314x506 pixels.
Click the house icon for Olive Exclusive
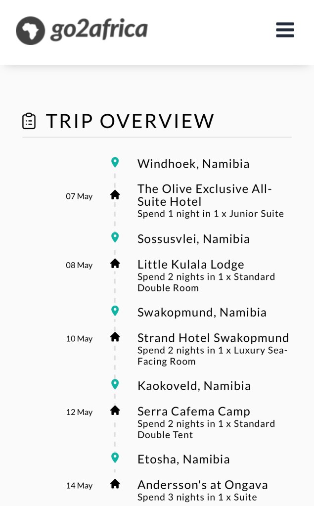coord(115,195)
